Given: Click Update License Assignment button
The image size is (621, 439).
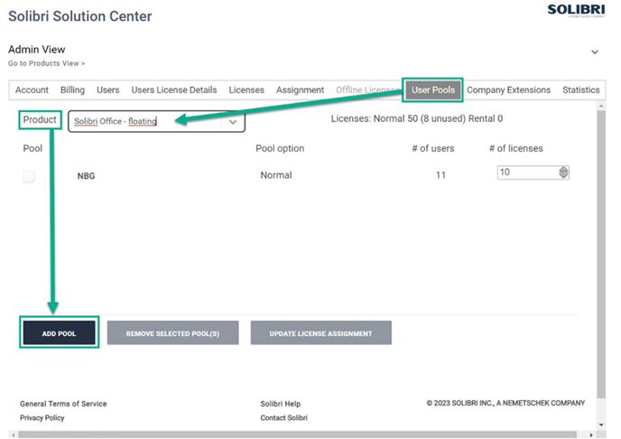Looking at the screenshot, I should tap(320, 333).
